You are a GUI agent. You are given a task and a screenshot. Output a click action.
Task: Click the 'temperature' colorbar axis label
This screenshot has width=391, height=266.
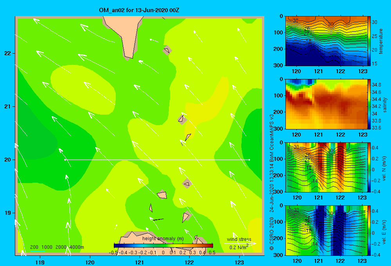pos(381,41)
